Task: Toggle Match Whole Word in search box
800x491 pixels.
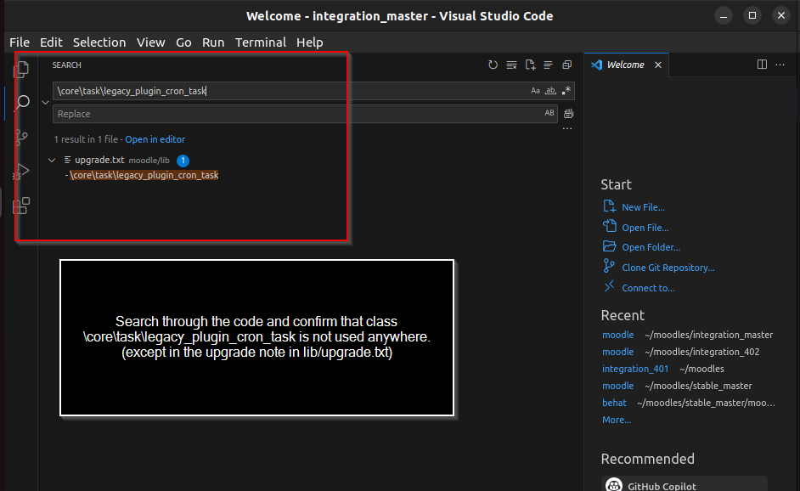Action: point(550,90)
